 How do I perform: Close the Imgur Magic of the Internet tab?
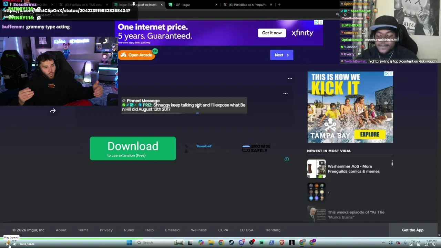point(162,5)
